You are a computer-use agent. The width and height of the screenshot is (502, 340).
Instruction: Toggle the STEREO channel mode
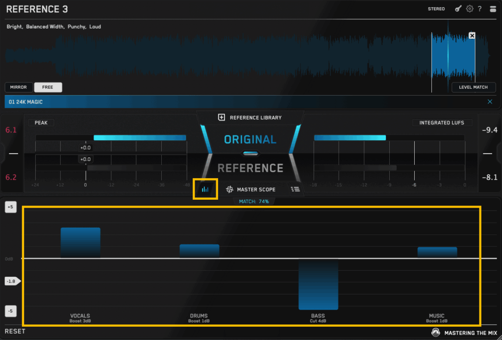[x=436, y=9]
